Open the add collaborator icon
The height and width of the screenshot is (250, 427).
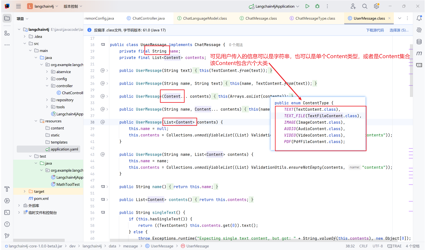(x=353, y=6)
